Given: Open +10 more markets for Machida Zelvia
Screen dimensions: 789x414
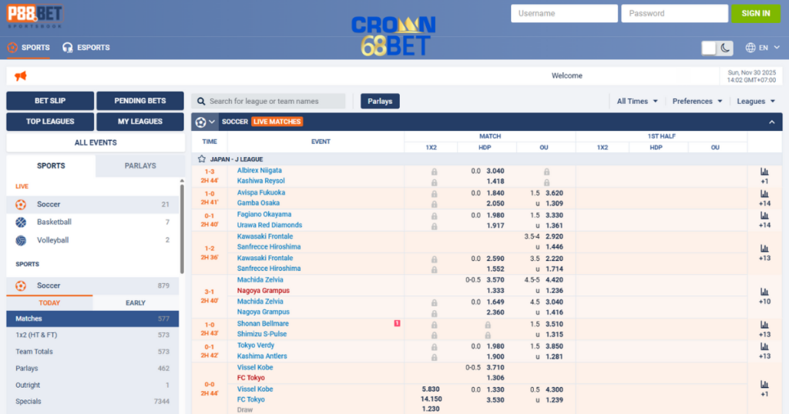Looking at the screenshot, I should point(764,302).
